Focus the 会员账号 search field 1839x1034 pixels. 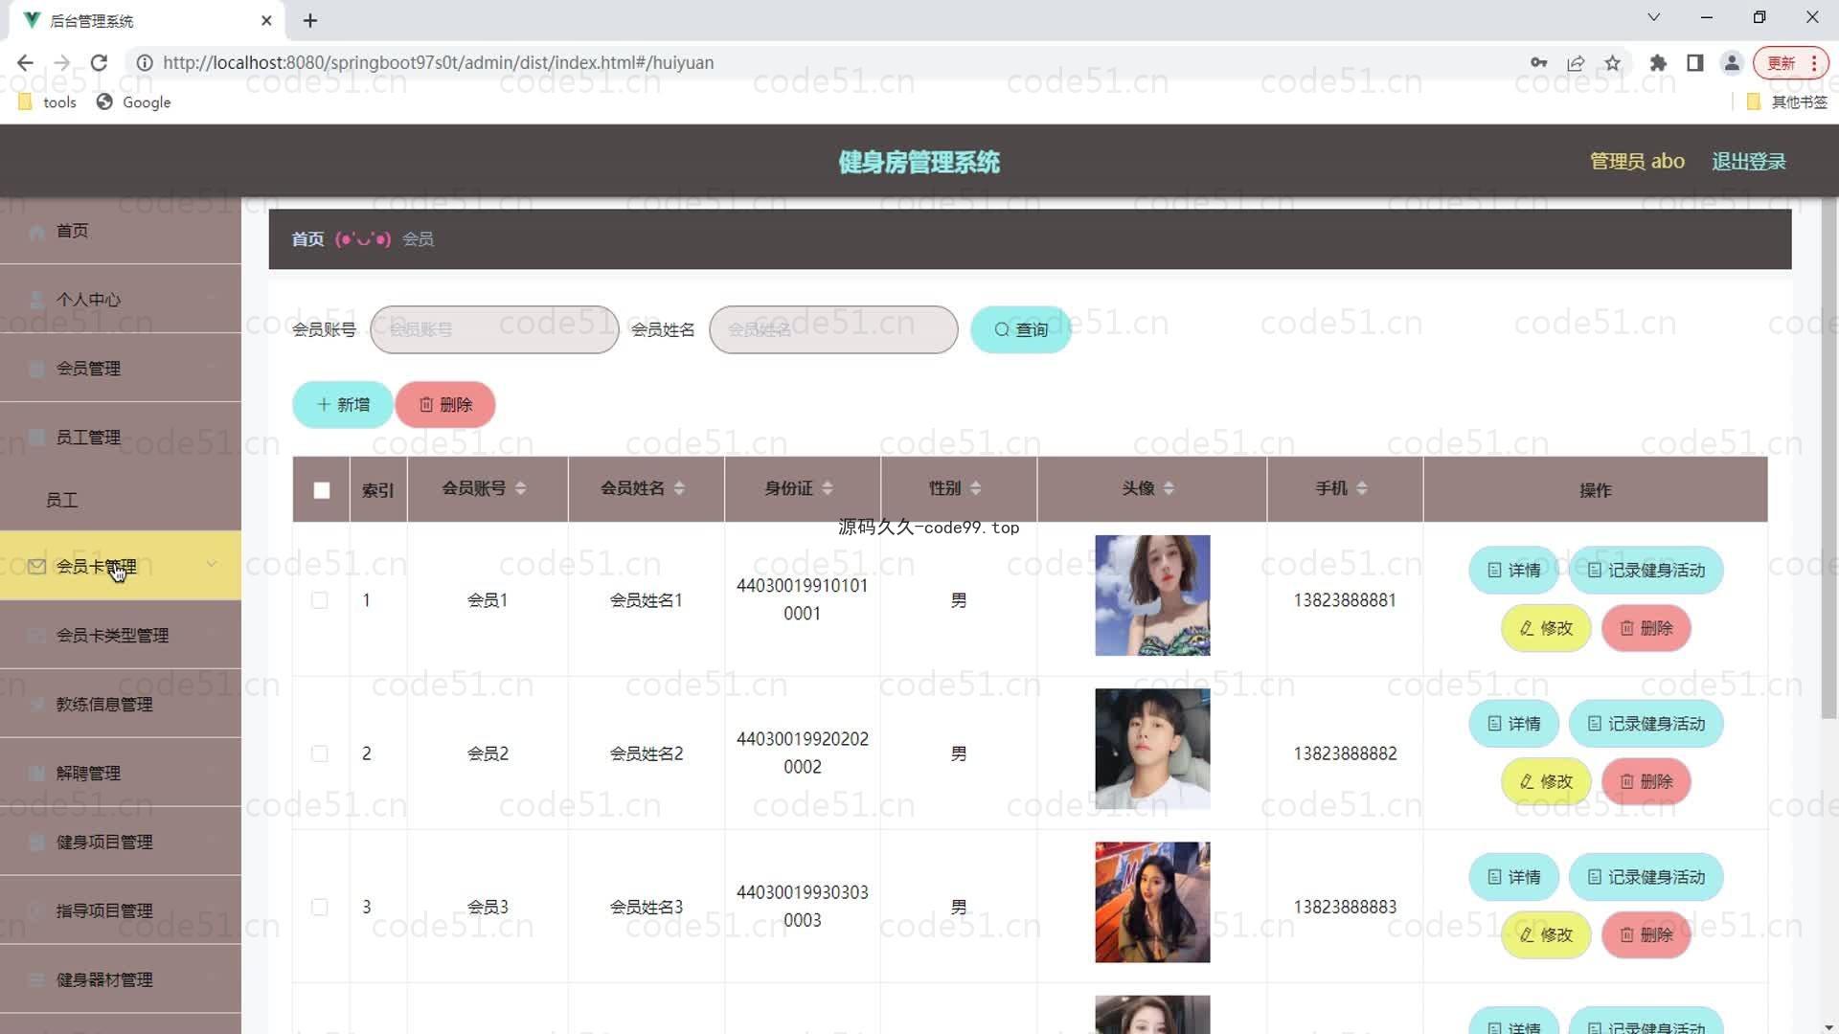494,329
